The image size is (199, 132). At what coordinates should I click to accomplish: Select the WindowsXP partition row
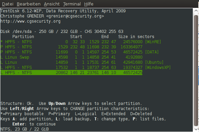[x=86, y=68]
